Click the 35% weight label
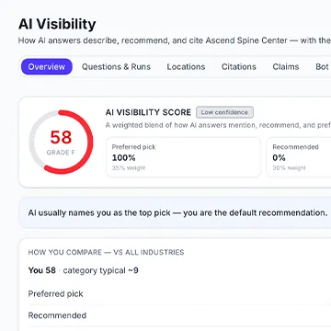The width and height of the screenshot is (331, 331). pos(129,168)
